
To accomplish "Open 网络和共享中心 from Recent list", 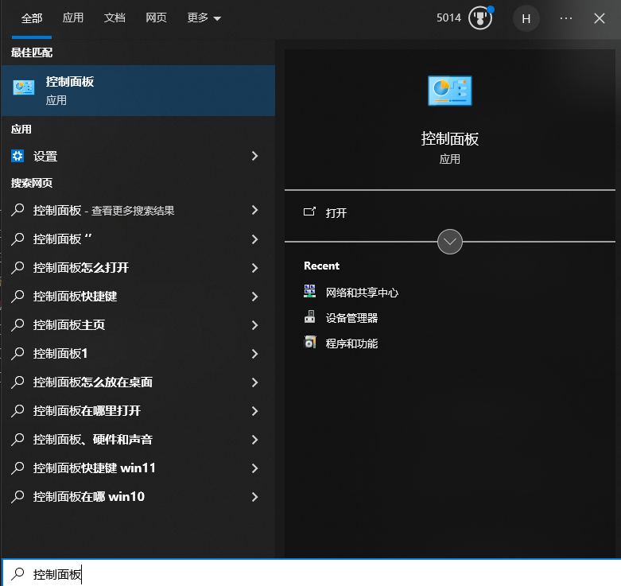I will [x=362, y=293].
